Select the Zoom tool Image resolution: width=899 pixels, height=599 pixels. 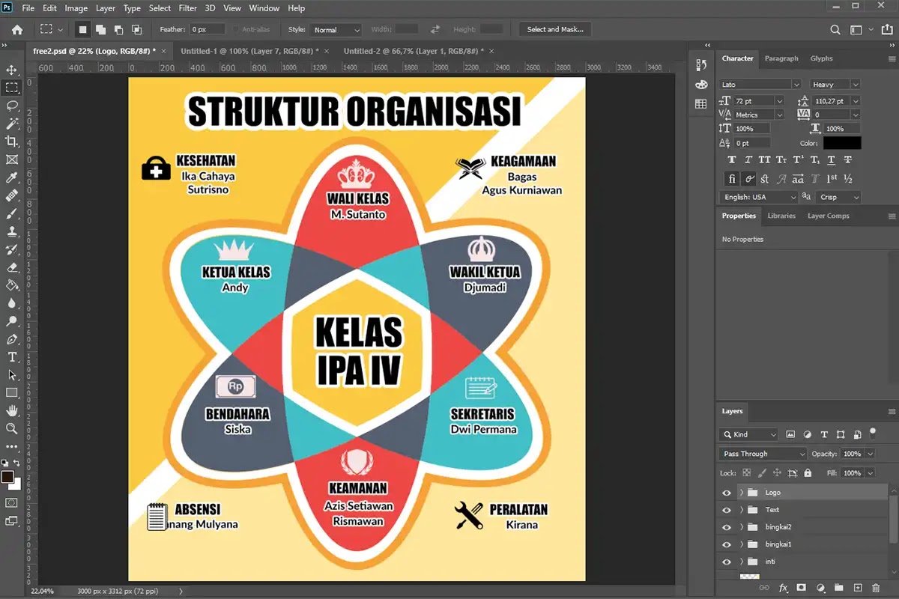[12, 428]
